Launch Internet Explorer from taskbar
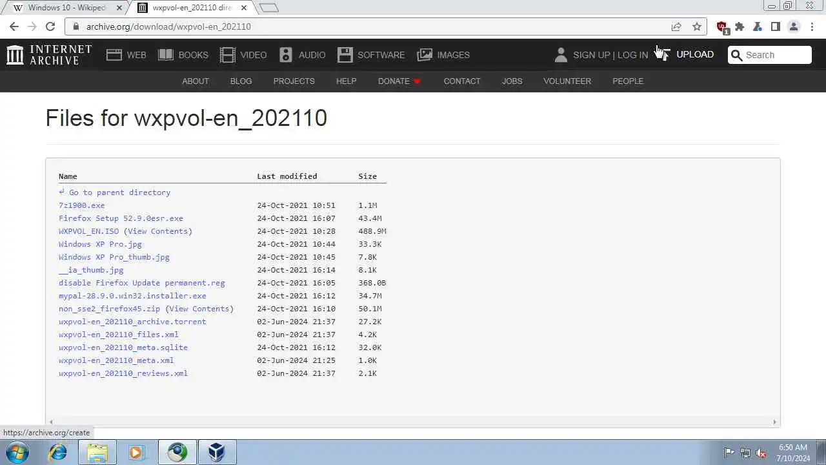This screenshot has width=826, height=465. (58, 452)
